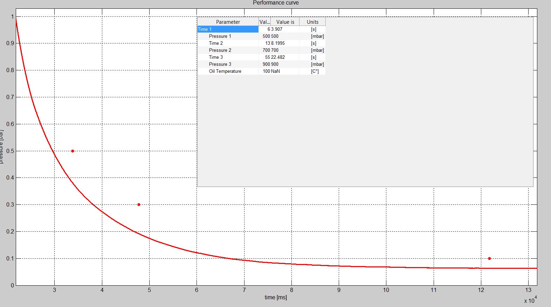Select the Time 2 parameter cell
This screenshot has width=551, height=307.
click(228, 43)
